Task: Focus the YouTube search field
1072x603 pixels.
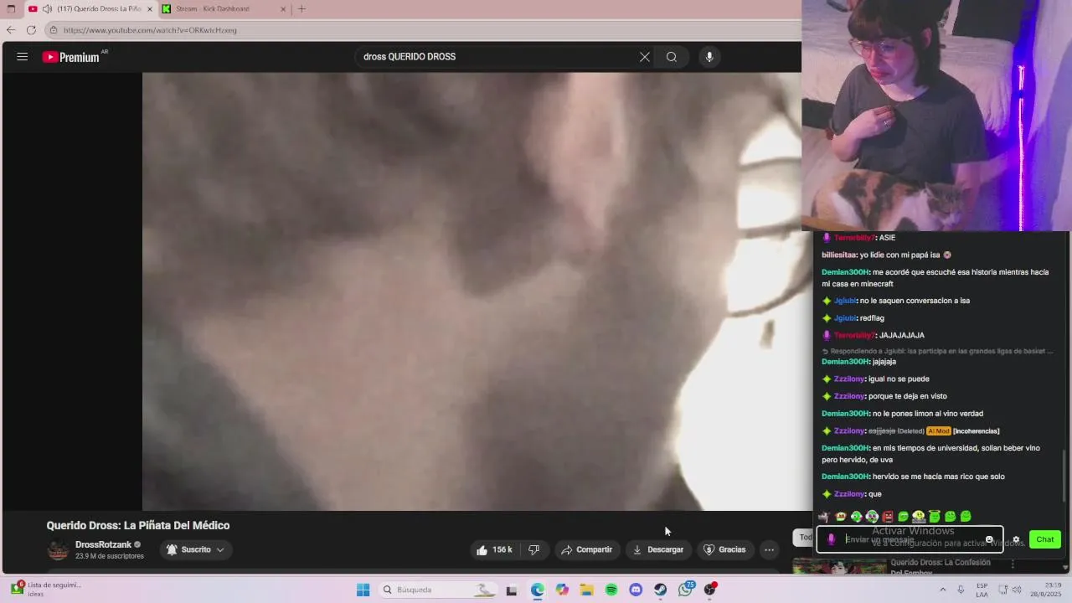Action: click(x=497, y=57)
